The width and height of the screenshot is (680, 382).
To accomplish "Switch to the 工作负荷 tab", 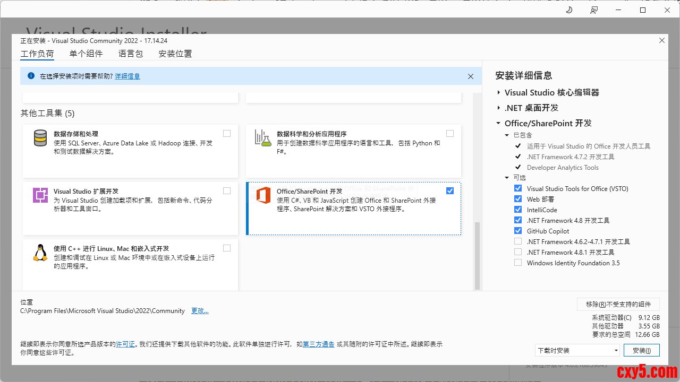I will click(x=37, y=54).
